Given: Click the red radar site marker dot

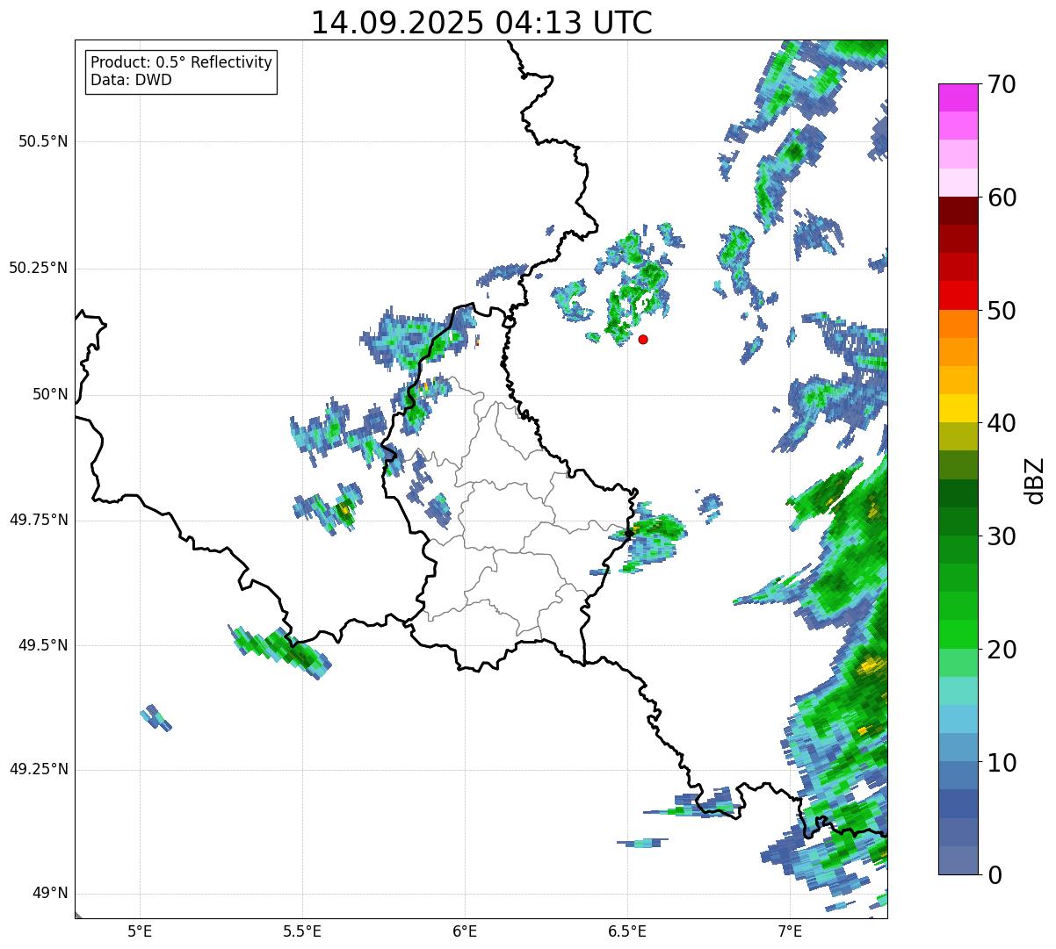Looking at the screenshot, I should point(643,340).
